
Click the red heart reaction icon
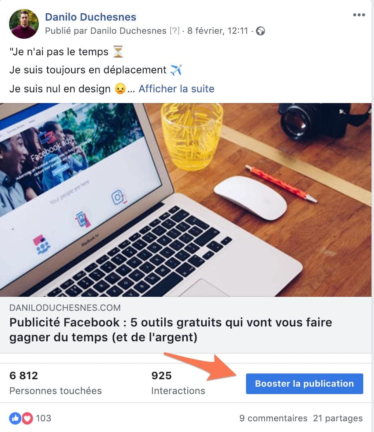[x=27, y=418]
